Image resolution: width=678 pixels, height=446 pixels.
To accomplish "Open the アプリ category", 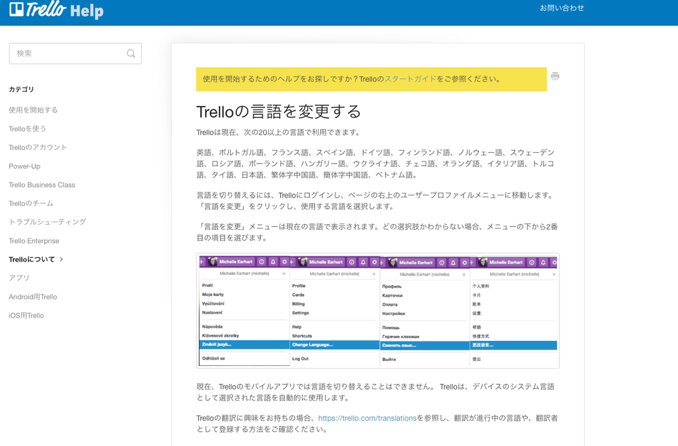I will pos(19,278).
